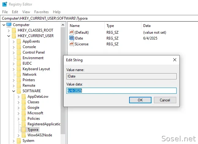
Task: Expand the Printers key
Action: tap(14, 80)
